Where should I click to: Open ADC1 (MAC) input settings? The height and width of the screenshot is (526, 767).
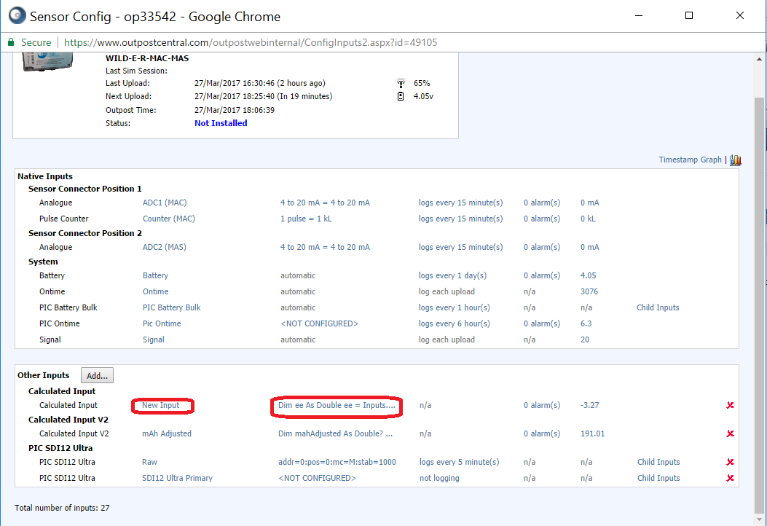coord(165,203)
